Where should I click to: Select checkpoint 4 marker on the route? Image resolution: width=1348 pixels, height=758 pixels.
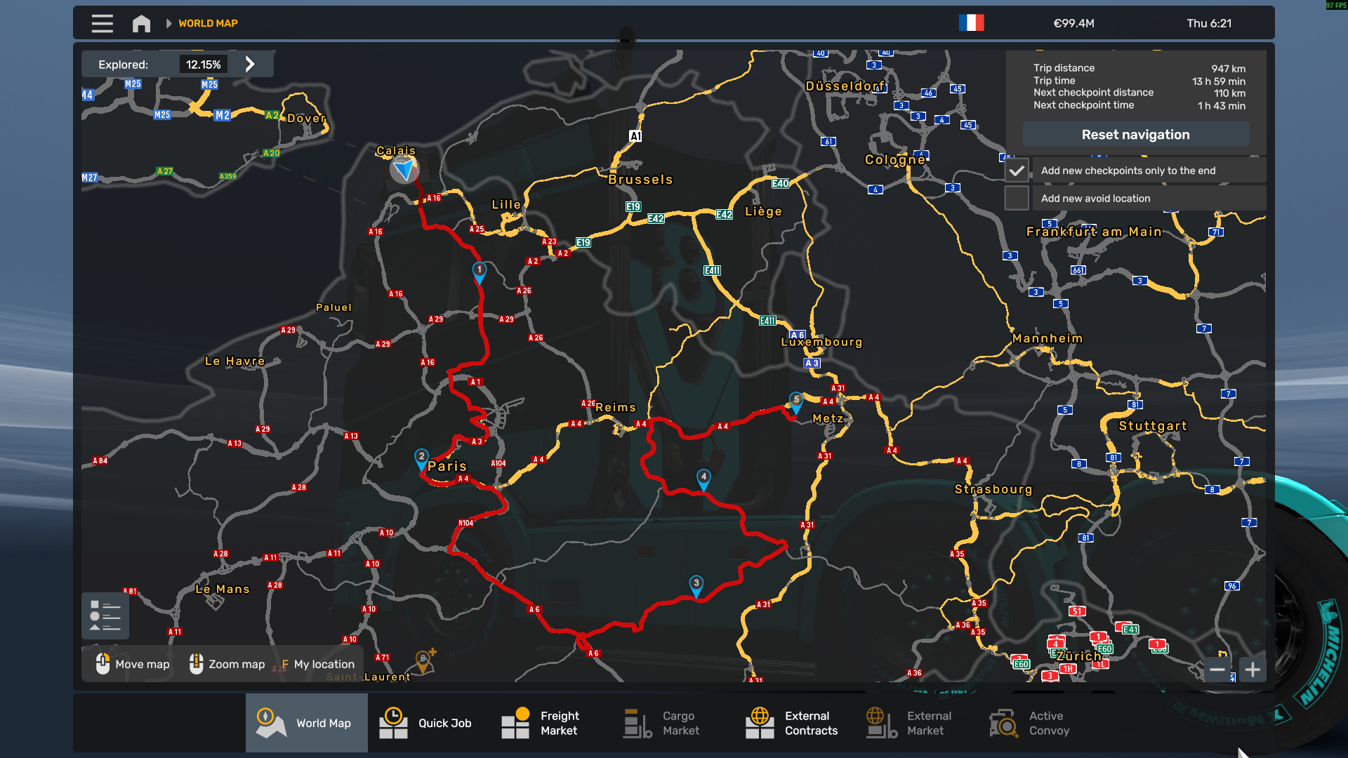click(x=703, y=479)
